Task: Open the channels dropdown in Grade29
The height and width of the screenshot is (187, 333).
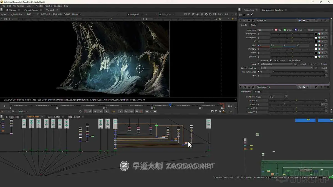Action: click(x=264, y=30)
